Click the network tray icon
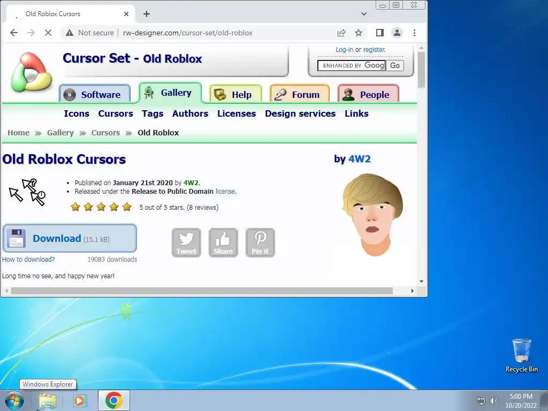 coord(481,401)
